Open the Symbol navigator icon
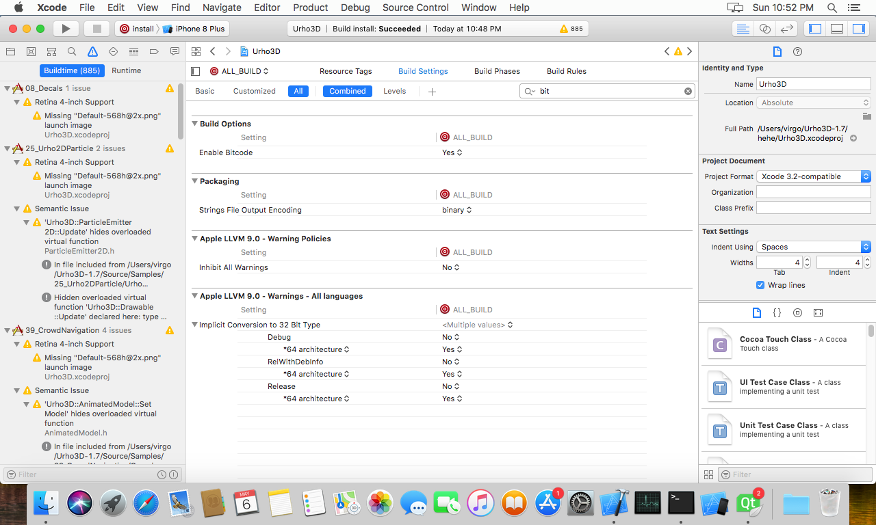This screenshot has width=876, height=525. tap(51, 51)
